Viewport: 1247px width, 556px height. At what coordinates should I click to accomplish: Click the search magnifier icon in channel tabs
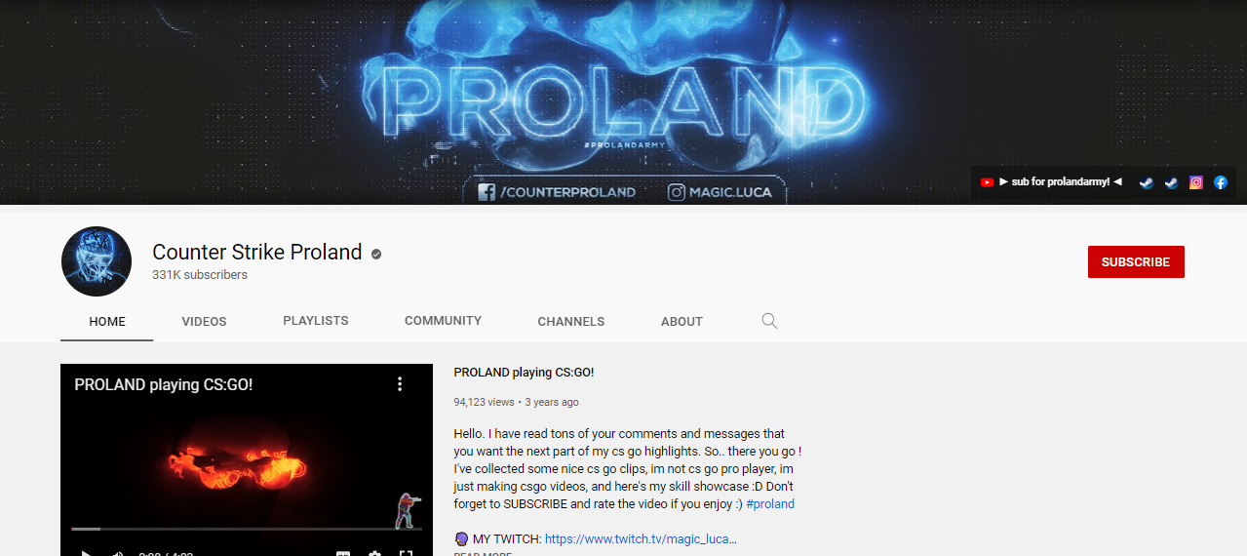point(769,321)
